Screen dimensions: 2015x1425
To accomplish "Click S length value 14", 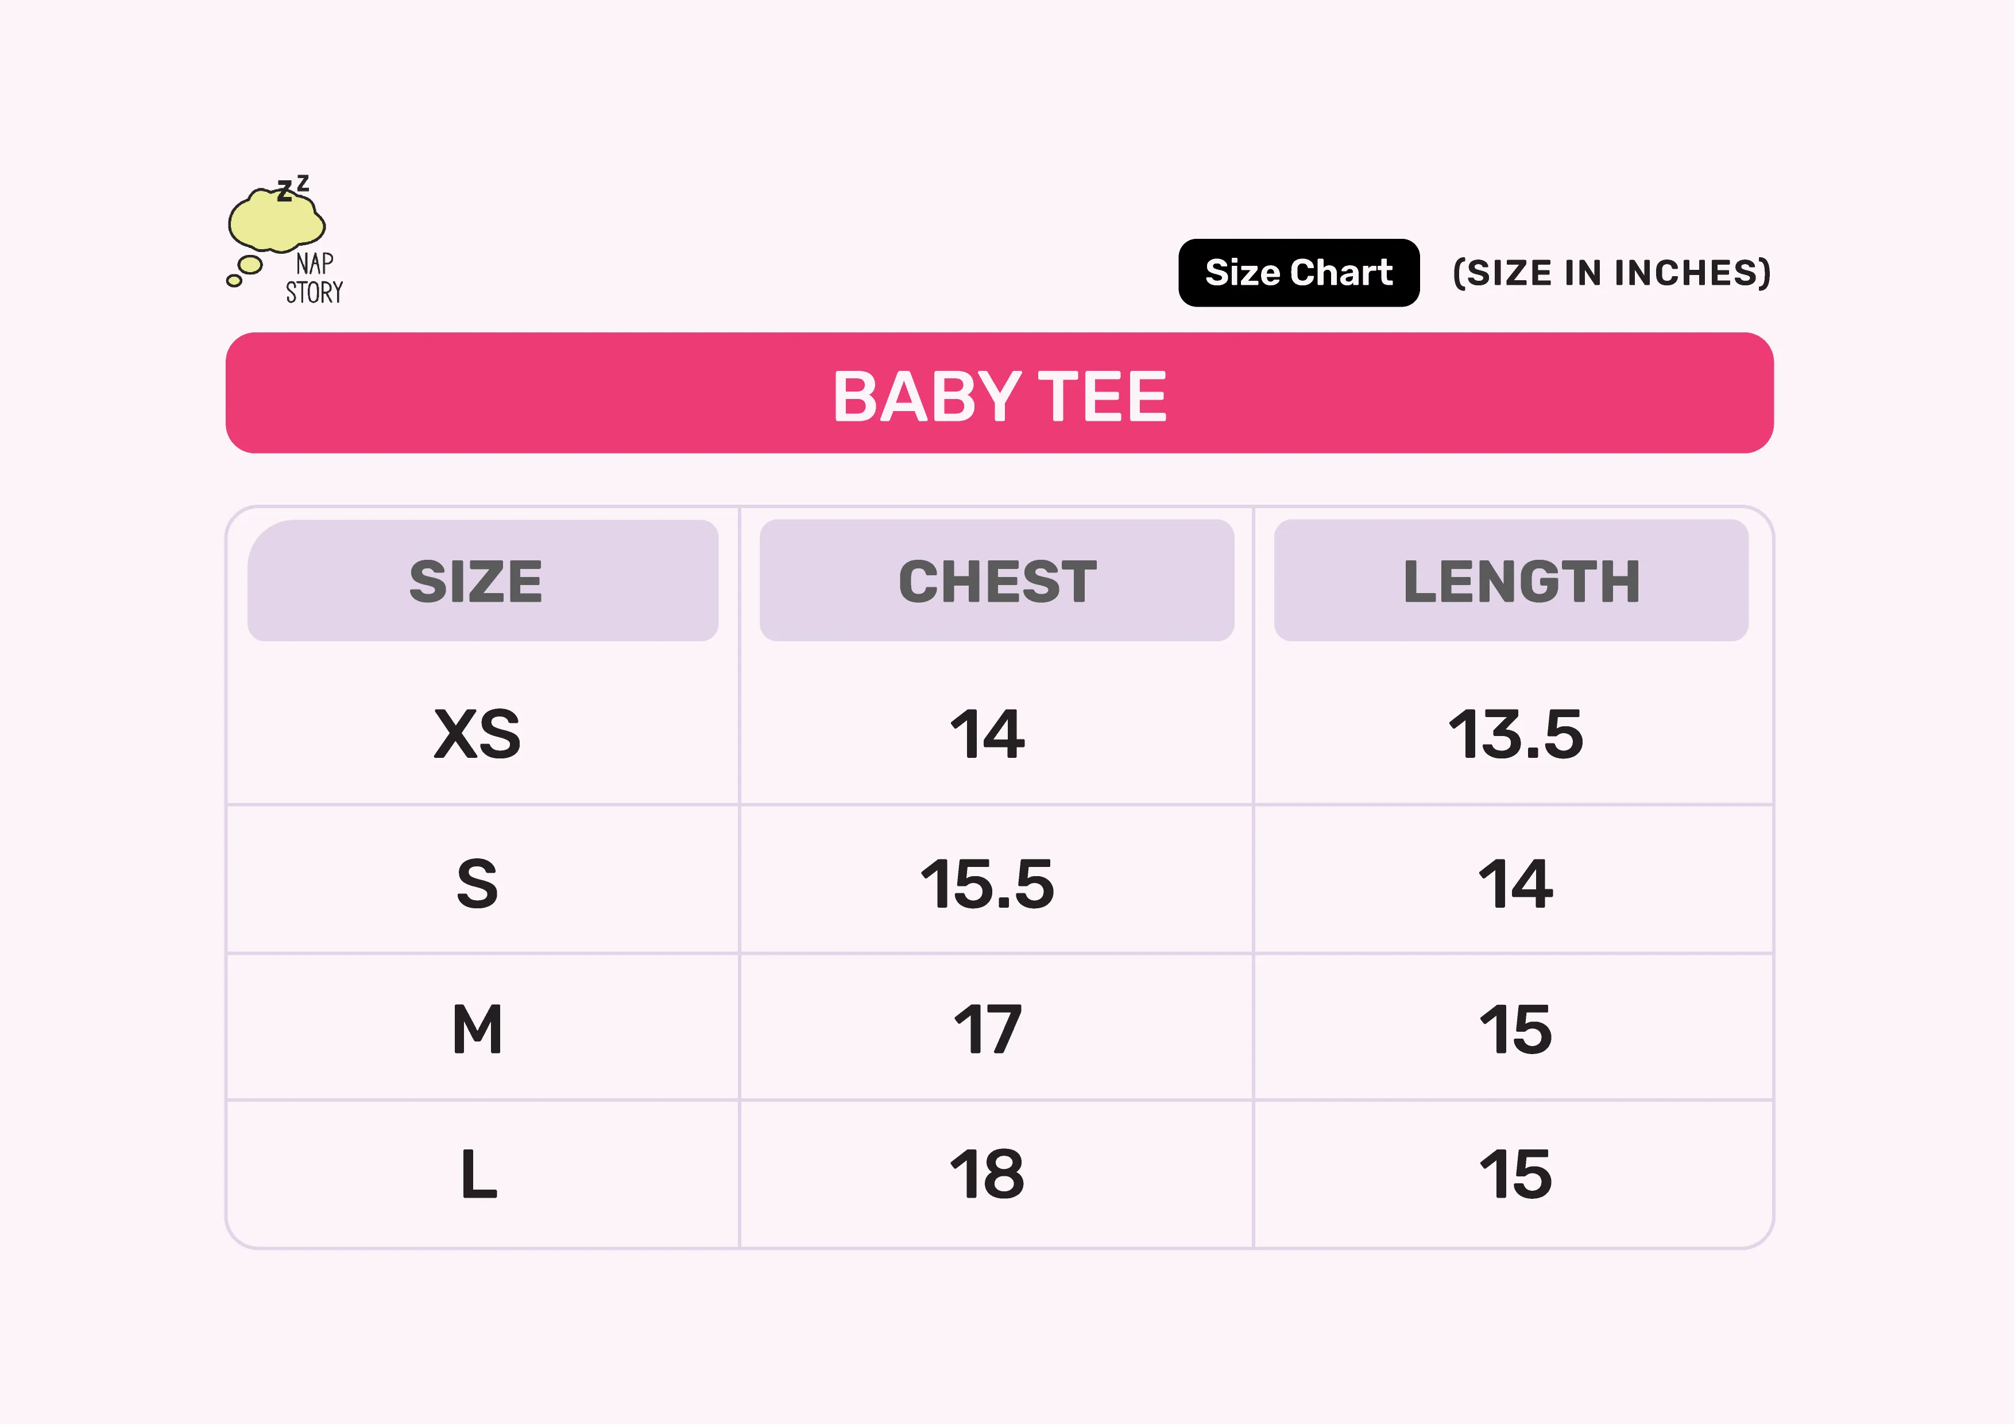I will click(x=1515, y=884).
